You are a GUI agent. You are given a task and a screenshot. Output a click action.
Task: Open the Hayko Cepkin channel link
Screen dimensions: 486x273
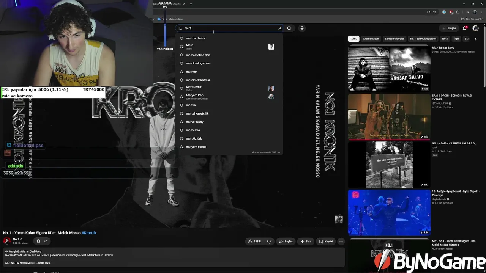point(439,199)
